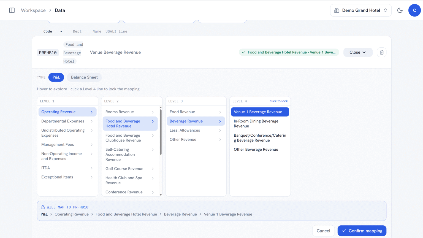Screen dimensions: 423x238
Task: Click the Level 2 list scrollbar
Action: [x=161, y=132]
